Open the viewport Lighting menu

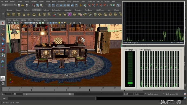23,20
